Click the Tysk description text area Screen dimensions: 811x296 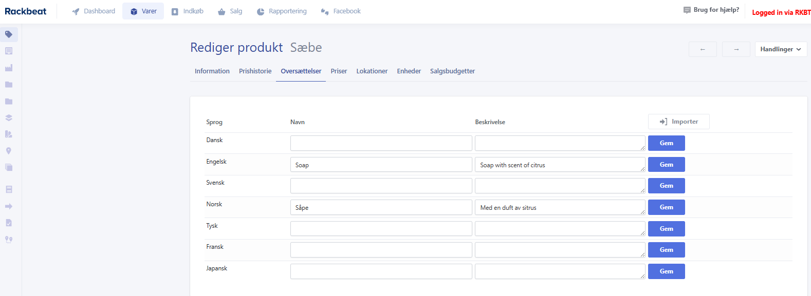click(x=560, y=229)
